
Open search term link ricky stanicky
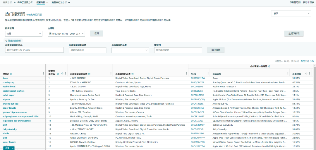[10, 129]
